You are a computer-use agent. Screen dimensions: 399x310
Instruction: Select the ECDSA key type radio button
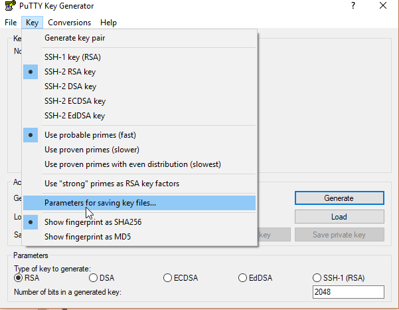tap(168, 277)
